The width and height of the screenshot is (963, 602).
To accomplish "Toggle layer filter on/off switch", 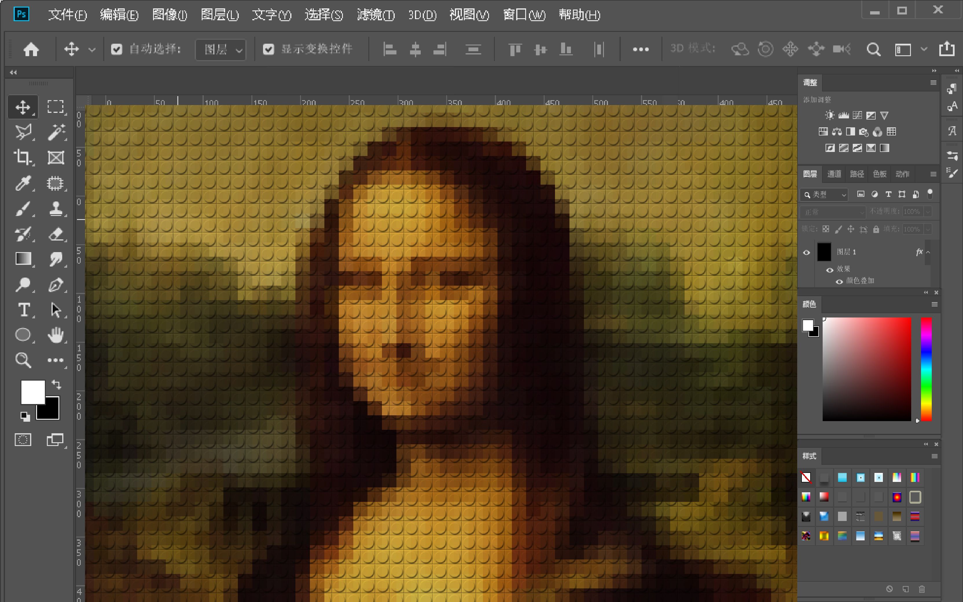I will click(x=930, y=194).
